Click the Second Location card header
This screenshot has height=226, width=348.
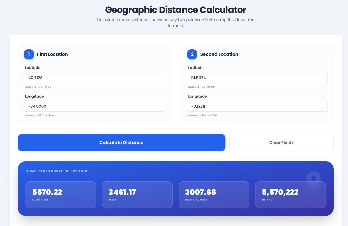[219, 54]
